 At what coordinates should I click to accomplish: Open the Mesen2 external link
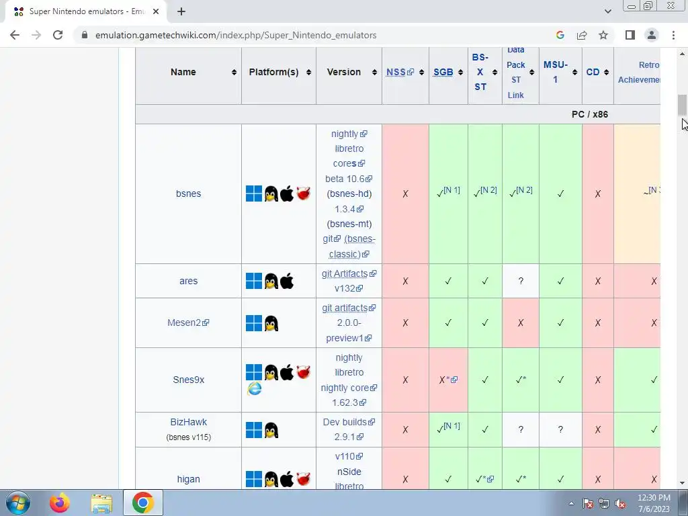(x=188, y=322)
